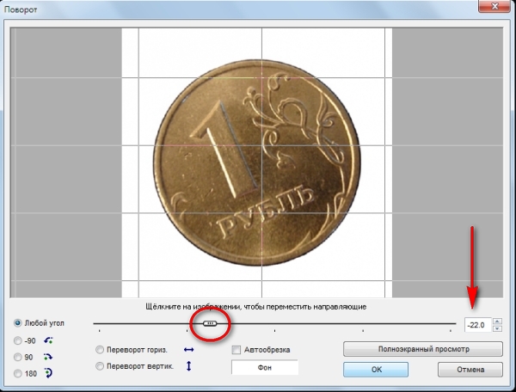The height and width of the screenshot is (392, 516).
Task: Click the coin preview image to move guides
Action: [x=256, y=162]
